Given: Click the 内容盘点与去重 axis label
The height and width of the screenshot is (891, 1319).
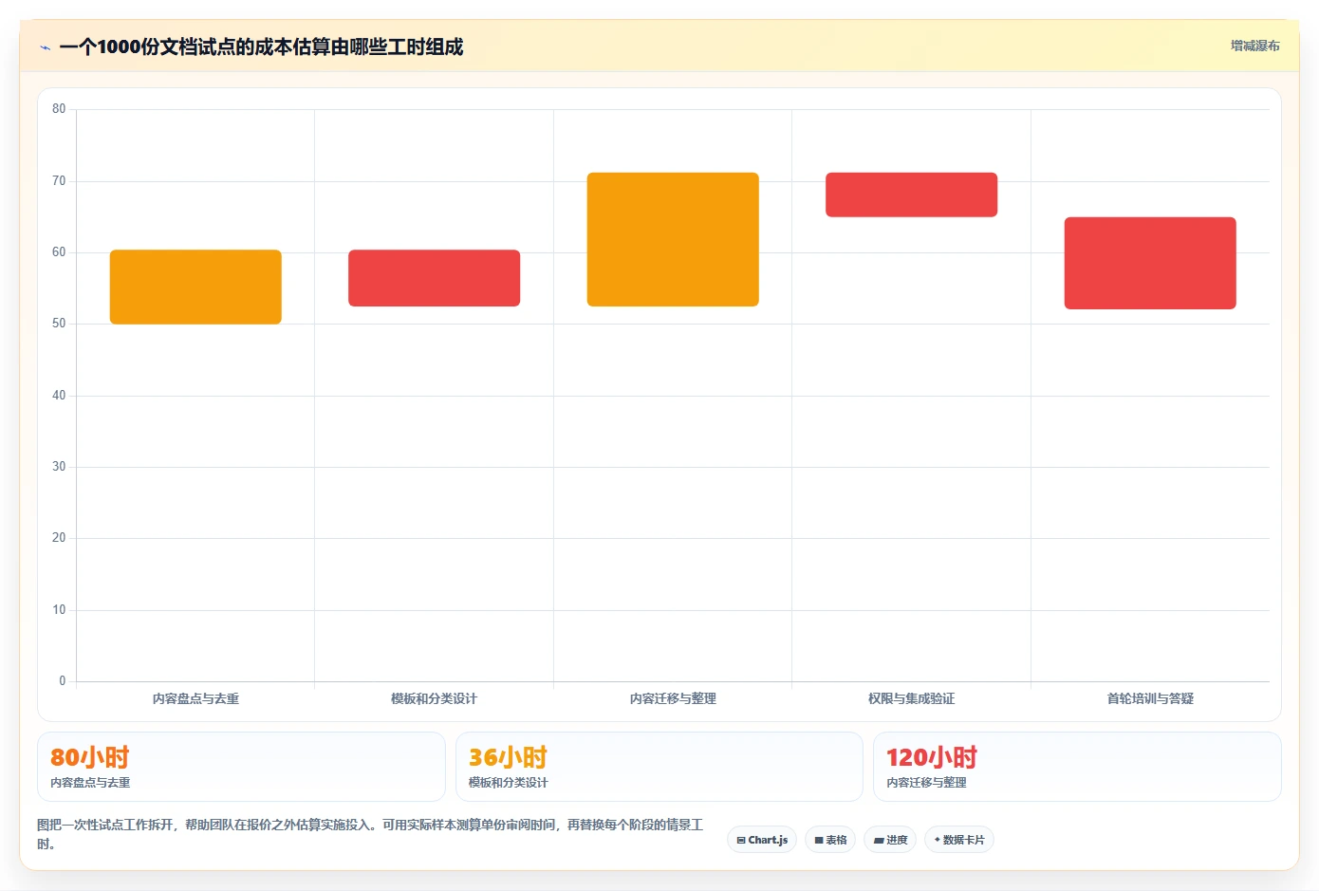Looking at the screenshot, I should 195,698.
